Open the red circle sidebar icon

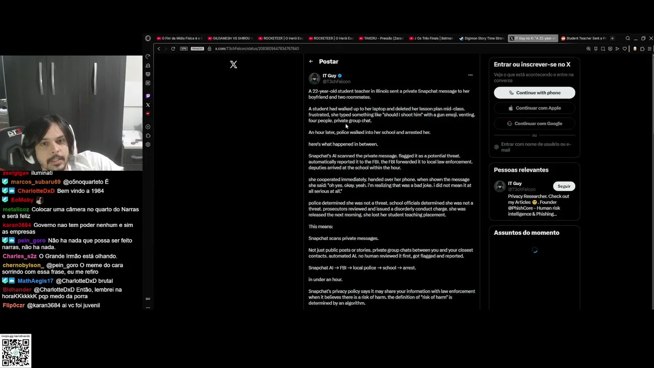tap(148, 113)
